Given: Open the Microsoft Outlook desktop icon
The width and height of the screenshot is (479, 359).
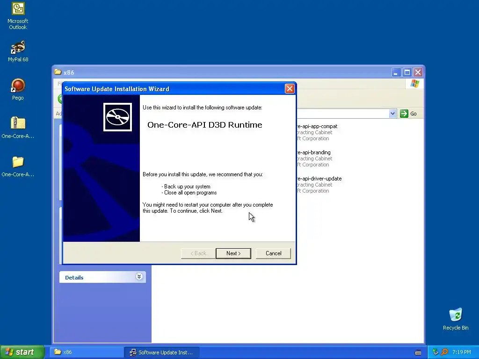Looking at the screenshot, I should (x=18, y=16).
